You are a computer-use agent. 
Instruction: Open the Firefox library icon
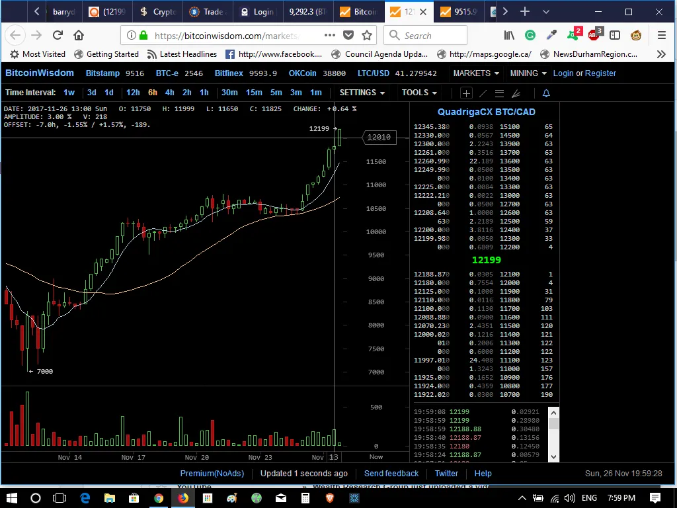coord(509,36)
